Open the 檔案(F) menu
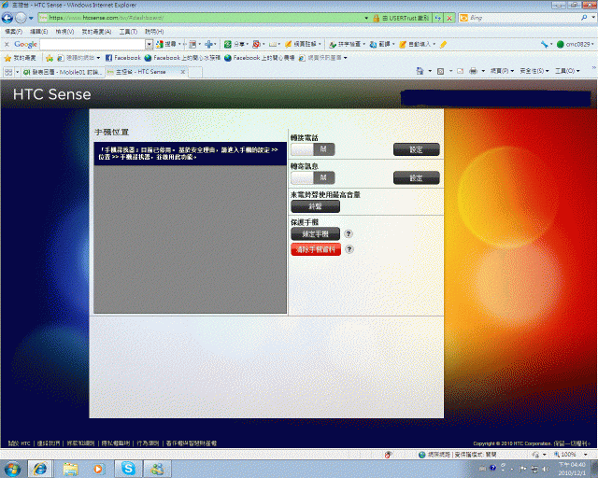 tap(13, 32)
